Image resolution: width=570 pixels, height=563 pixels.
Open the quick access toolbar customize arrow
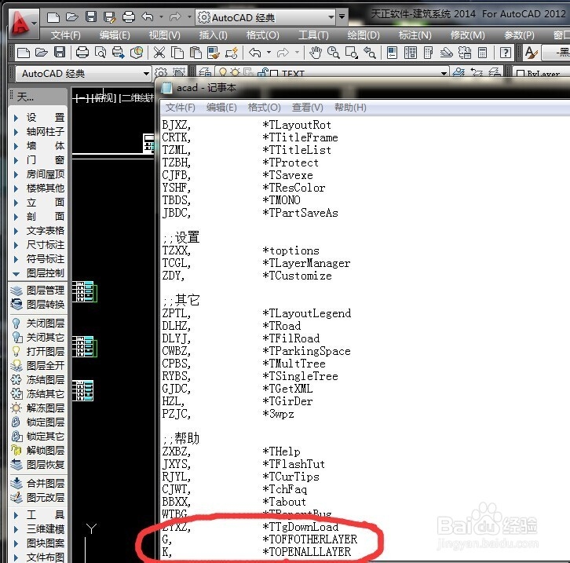342,16
